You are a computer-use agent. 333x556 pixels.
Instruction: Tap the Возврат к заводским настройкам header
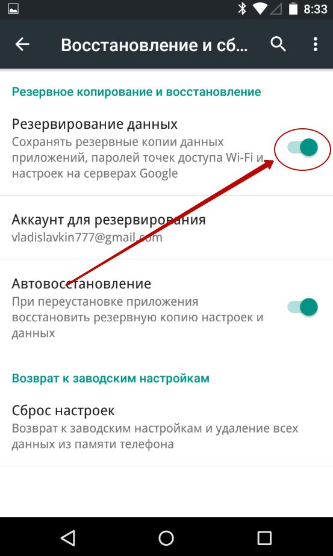tap(110, 378)
